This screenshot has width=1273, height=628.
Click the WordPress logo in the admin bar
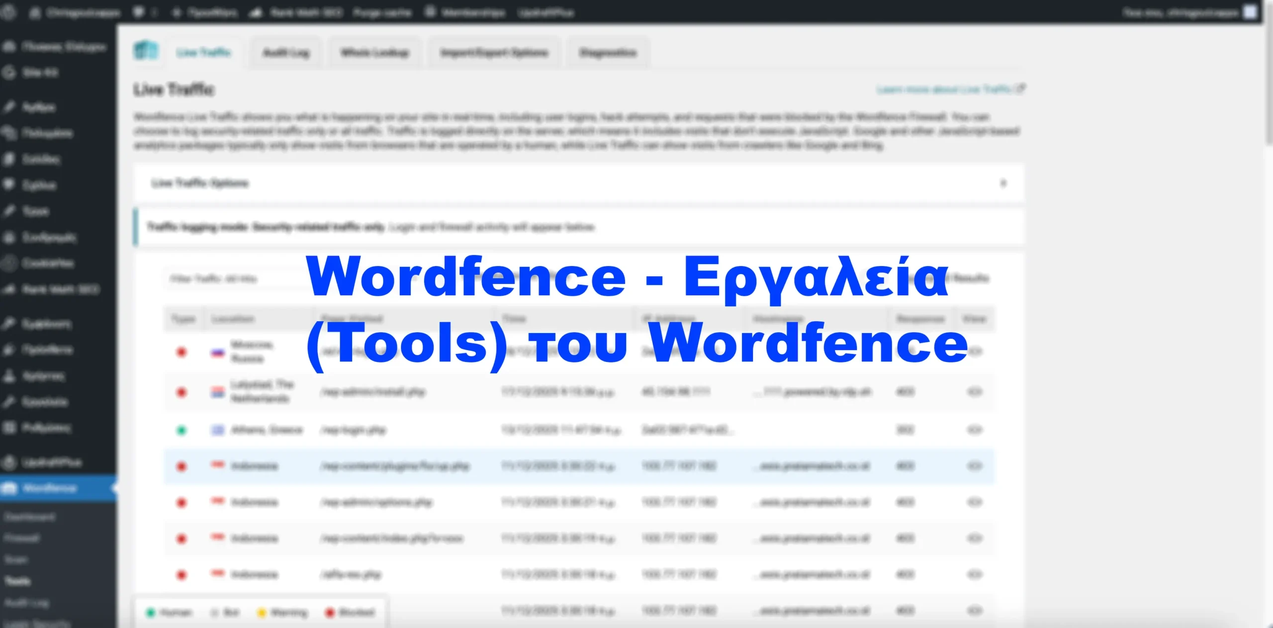[x=8, y=12]
